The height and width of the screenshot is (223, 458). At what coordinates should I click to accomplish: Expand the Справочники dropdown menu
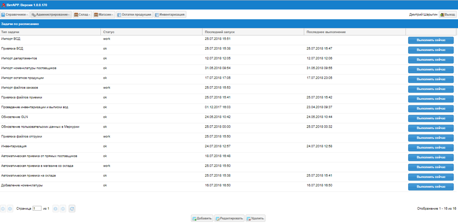15,15
